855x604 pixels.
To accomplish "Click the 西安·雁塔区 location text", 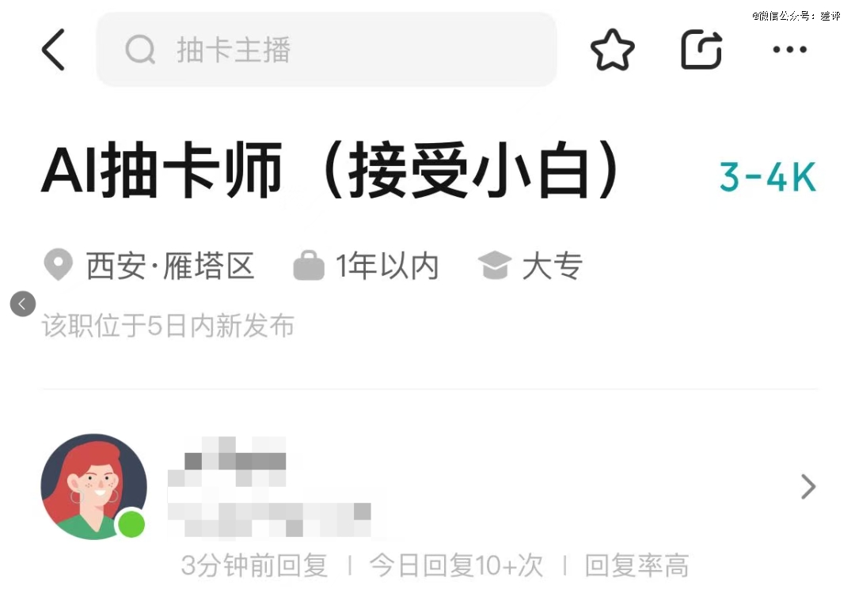I will tap(171, 266).
